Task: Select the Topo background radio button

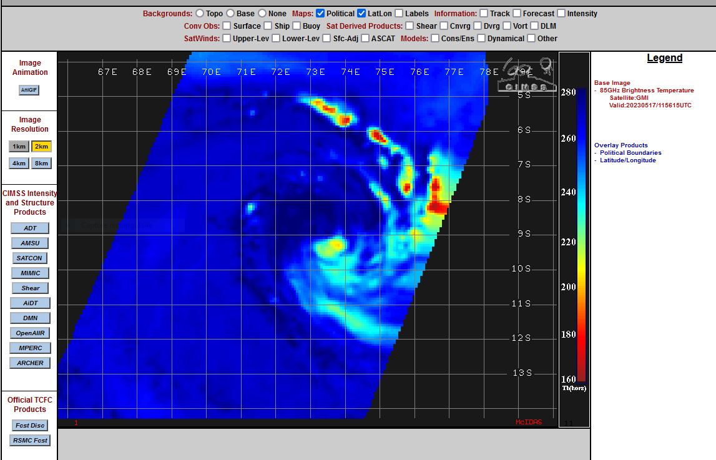Action: pos(200,14)
